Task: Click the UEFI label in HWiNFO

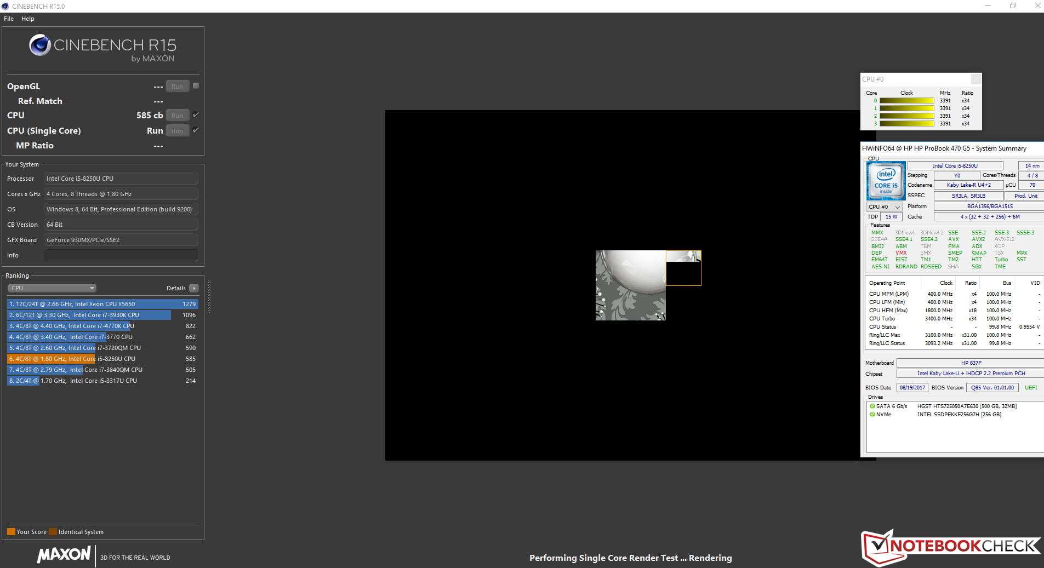Action: point(1031,388)
